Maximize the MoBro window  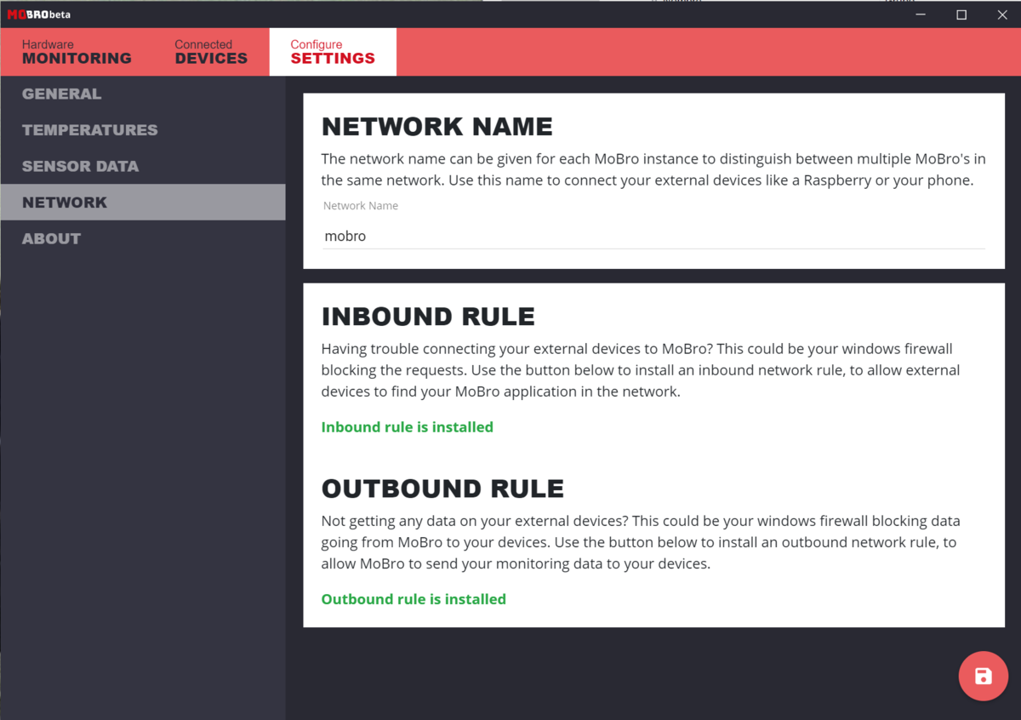tap(961, 14)
